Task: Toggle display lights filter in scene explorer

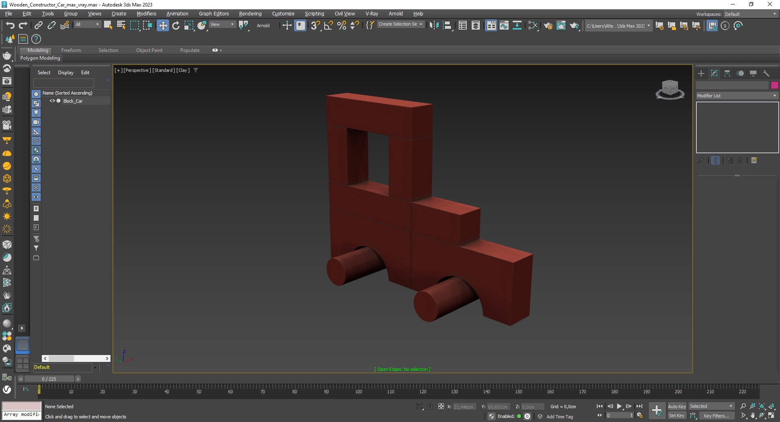Action: pyautogui.click(x=36, y=113)
